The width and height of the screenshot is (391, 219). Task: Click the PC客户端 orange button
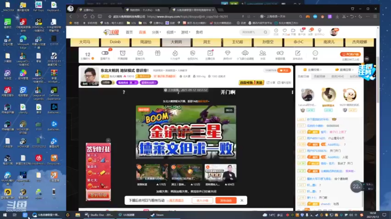pyautogui.click(x=350, y=54)
